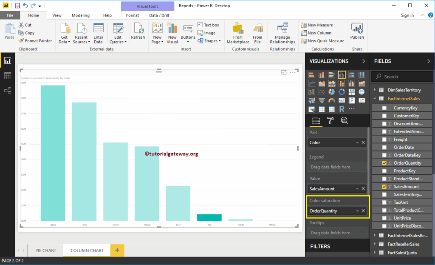Viewport: 435px width, 265px height.
Task: Expand the FactResellerSales table
Action: (375, 244)
